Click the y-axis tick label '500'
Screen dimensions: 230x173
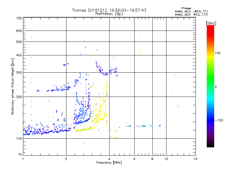point(19,42)
